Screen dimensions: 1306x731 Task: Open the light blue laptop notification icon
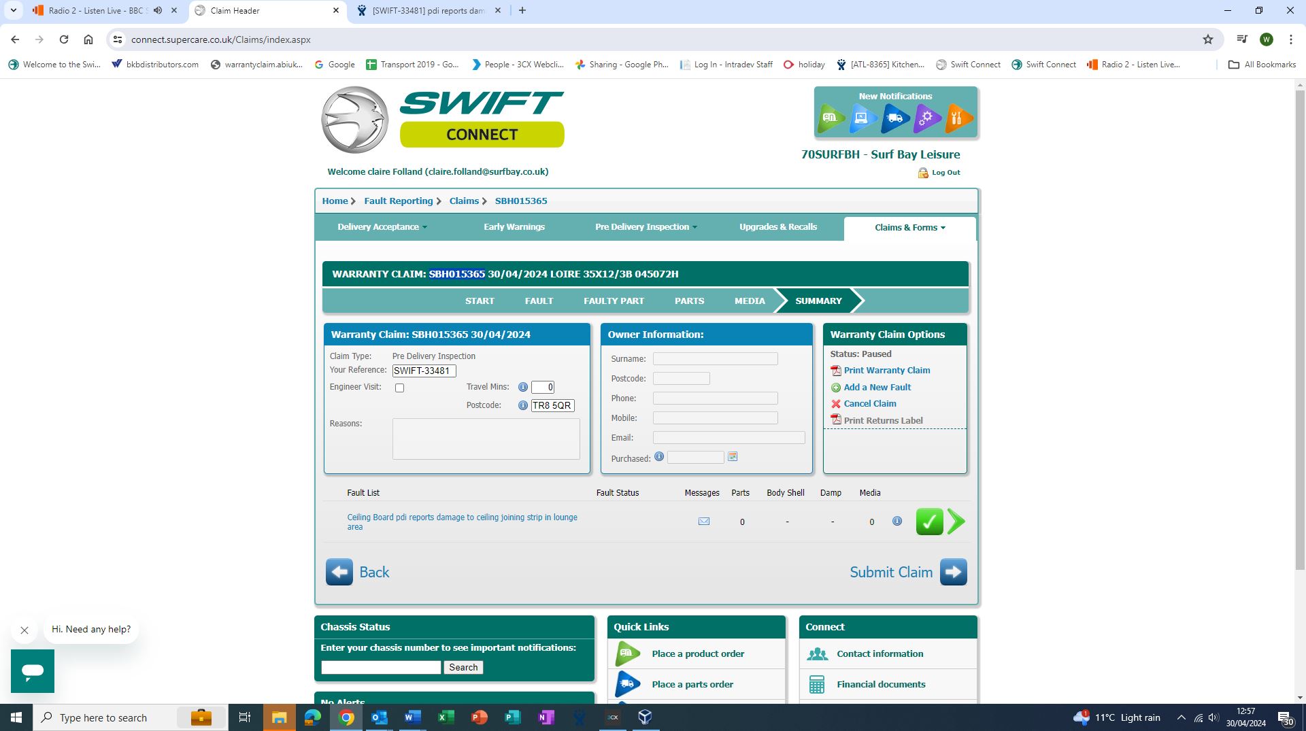863,118
